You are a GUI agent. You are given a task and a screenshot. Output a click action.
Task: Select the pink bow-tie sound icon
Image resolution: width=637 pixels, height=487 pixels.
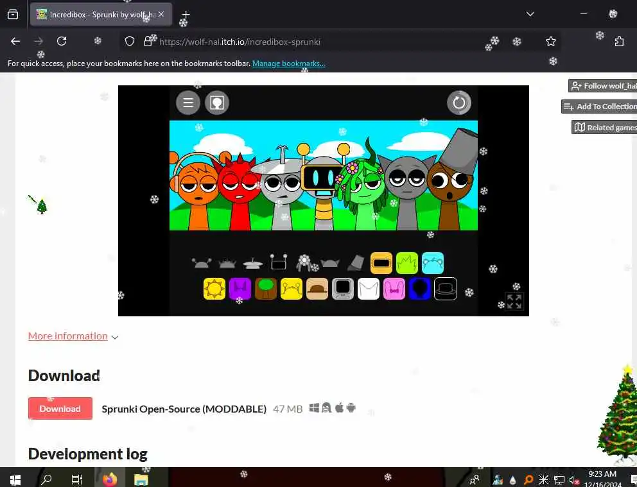pyautogui.click(x=394, y=289)
